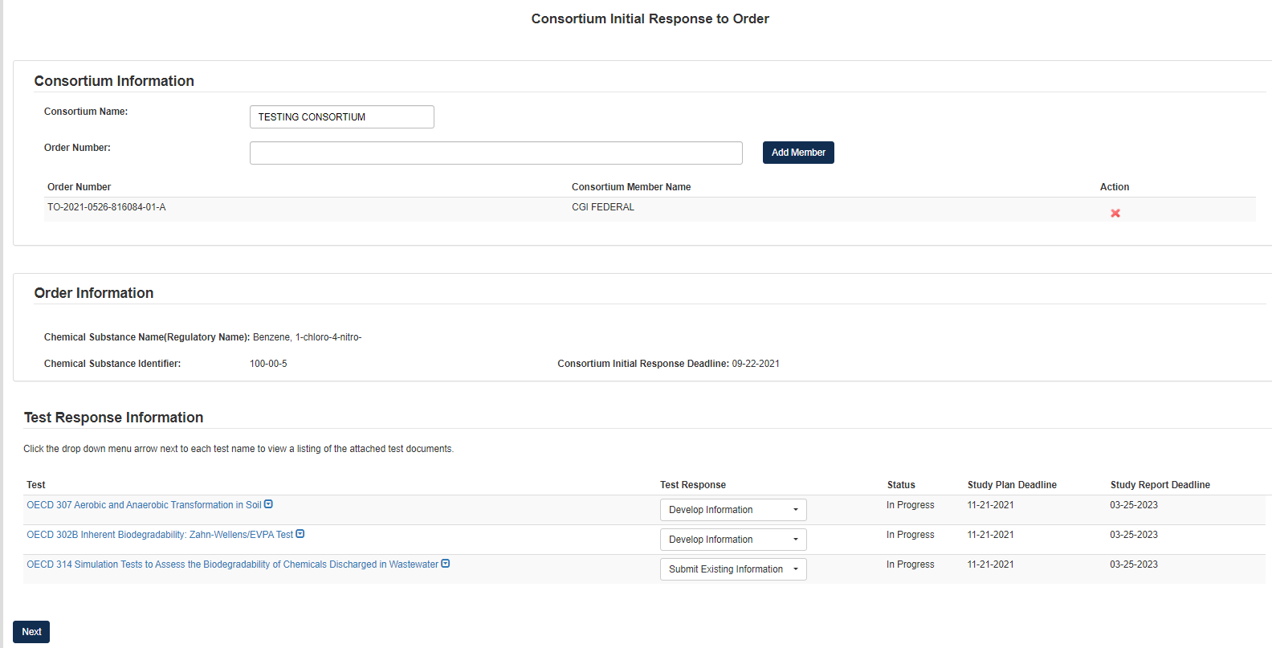Screen dimensions: 1272x648
Task: Expand document list for OECD 314 test
Action: (x=446, y=564)
